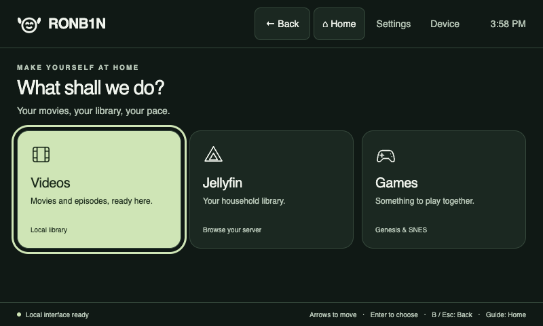Click the RONB1N brand name
Image resolution: width=543 pixels, height=326 pixels.
coord(77,24)
